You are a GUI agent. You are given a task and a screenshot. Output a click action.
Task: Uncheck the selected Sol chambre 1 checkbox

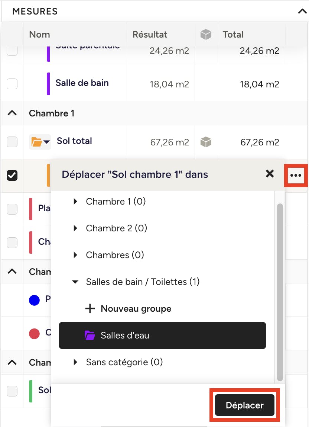point(12,175)
